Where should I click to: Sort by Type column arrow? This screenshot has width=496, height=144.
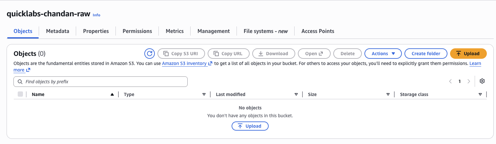pos(204,94)
